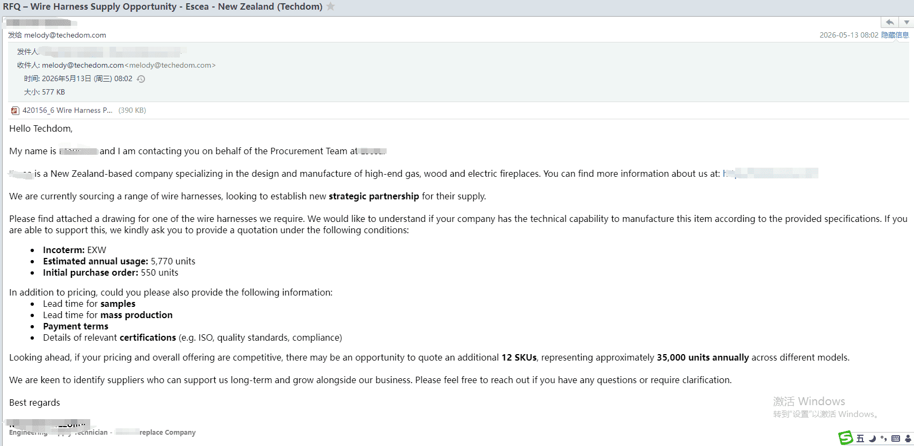The height and width of the screenshot is (446, 914).
Task: Open the more actions dropdown beside reply
Action: (x=906, y=22)
